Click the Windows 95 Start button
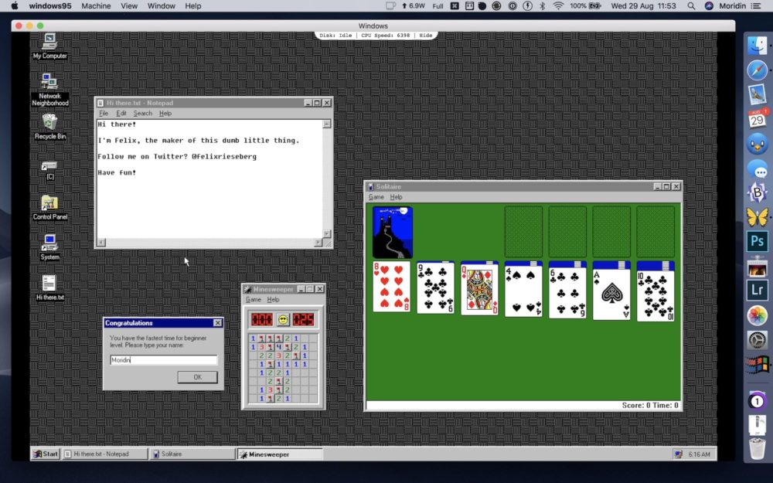The height and width of the screenshot is (483, 773). pyautogui.click(x=46, y=454)
